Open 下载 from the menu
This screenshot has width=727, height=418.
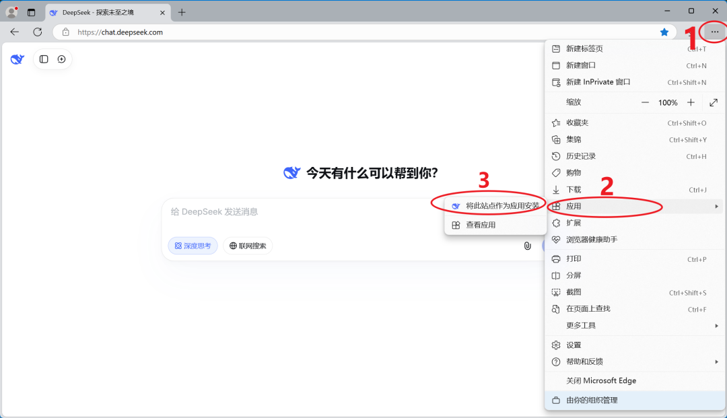(634, 190)
